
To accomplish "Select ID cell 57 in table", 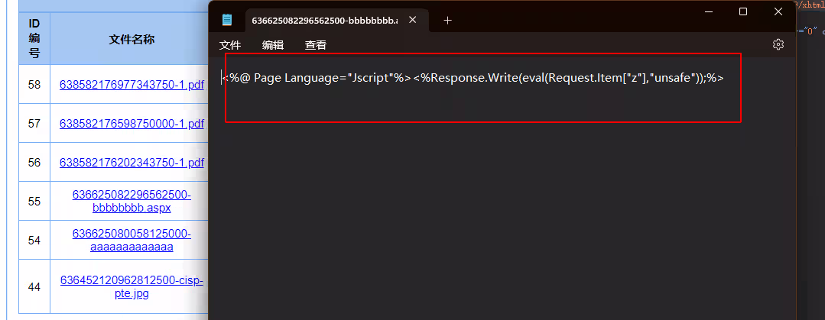I will [34, 124].
